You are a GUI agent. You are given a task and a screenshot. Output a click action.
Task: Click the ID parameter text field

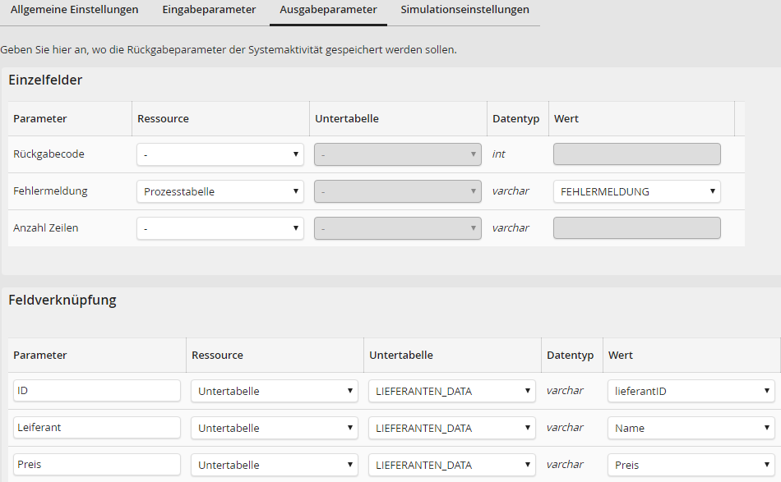click(96, 391)
